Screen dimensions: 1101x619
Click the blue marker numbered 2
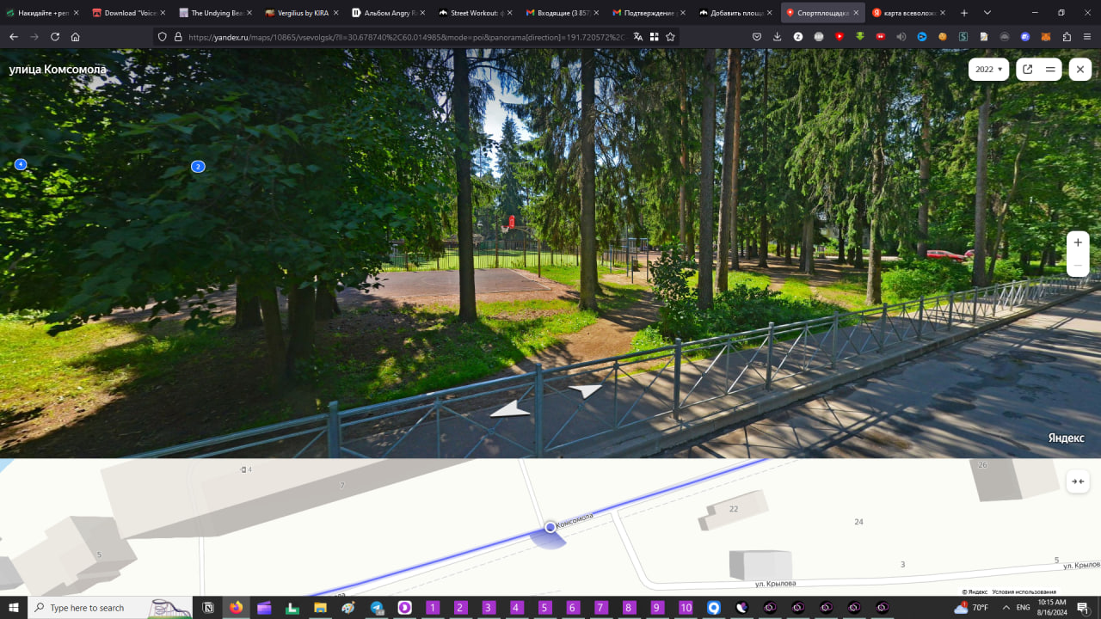pyautogui.click(x=198, y=167)
